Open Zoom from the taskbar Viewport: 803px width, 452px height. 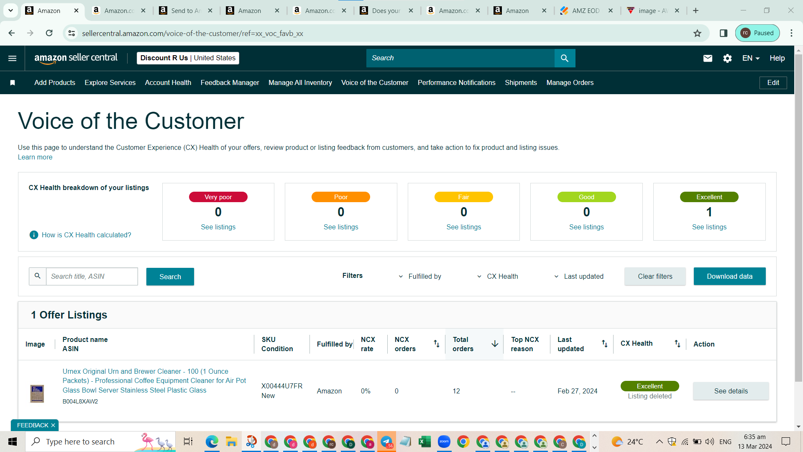point(444,442)
